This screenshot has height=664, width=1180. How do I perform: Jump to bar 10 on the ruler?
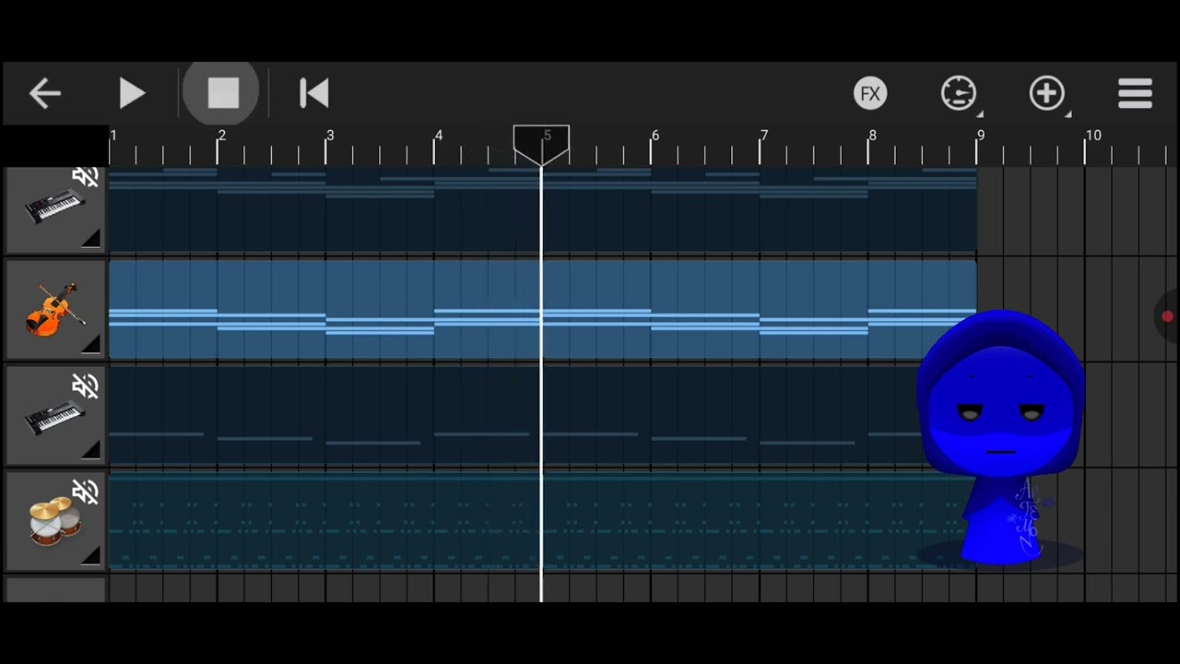[1093, 136]
